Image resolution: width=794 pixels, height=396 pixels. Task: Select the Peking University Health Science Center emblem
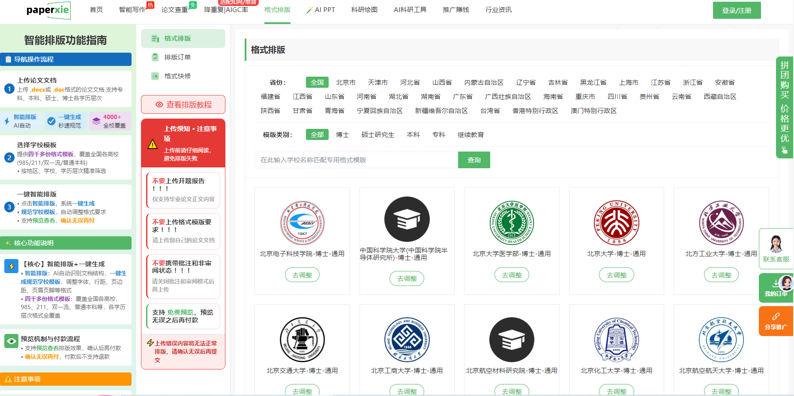[512, 223]
